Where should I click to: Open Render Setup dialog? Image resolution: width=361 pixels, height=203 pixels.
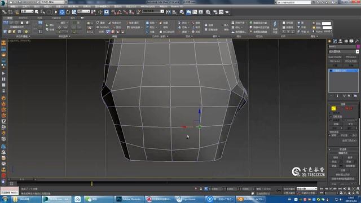click(215, 12)
